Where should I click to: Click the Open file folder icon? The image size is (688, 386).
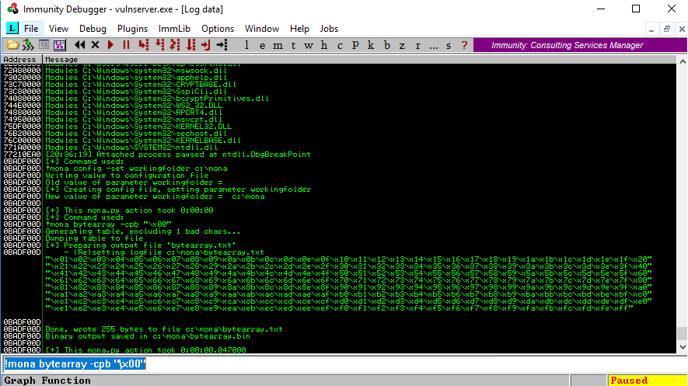[x=13, y=45]
